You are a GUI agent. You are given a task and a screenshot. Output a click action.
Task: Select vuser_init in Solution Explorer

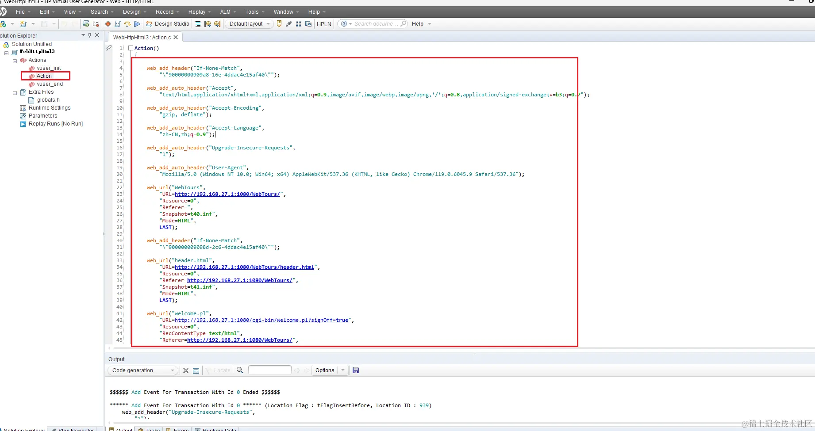(x=49, y=68)
